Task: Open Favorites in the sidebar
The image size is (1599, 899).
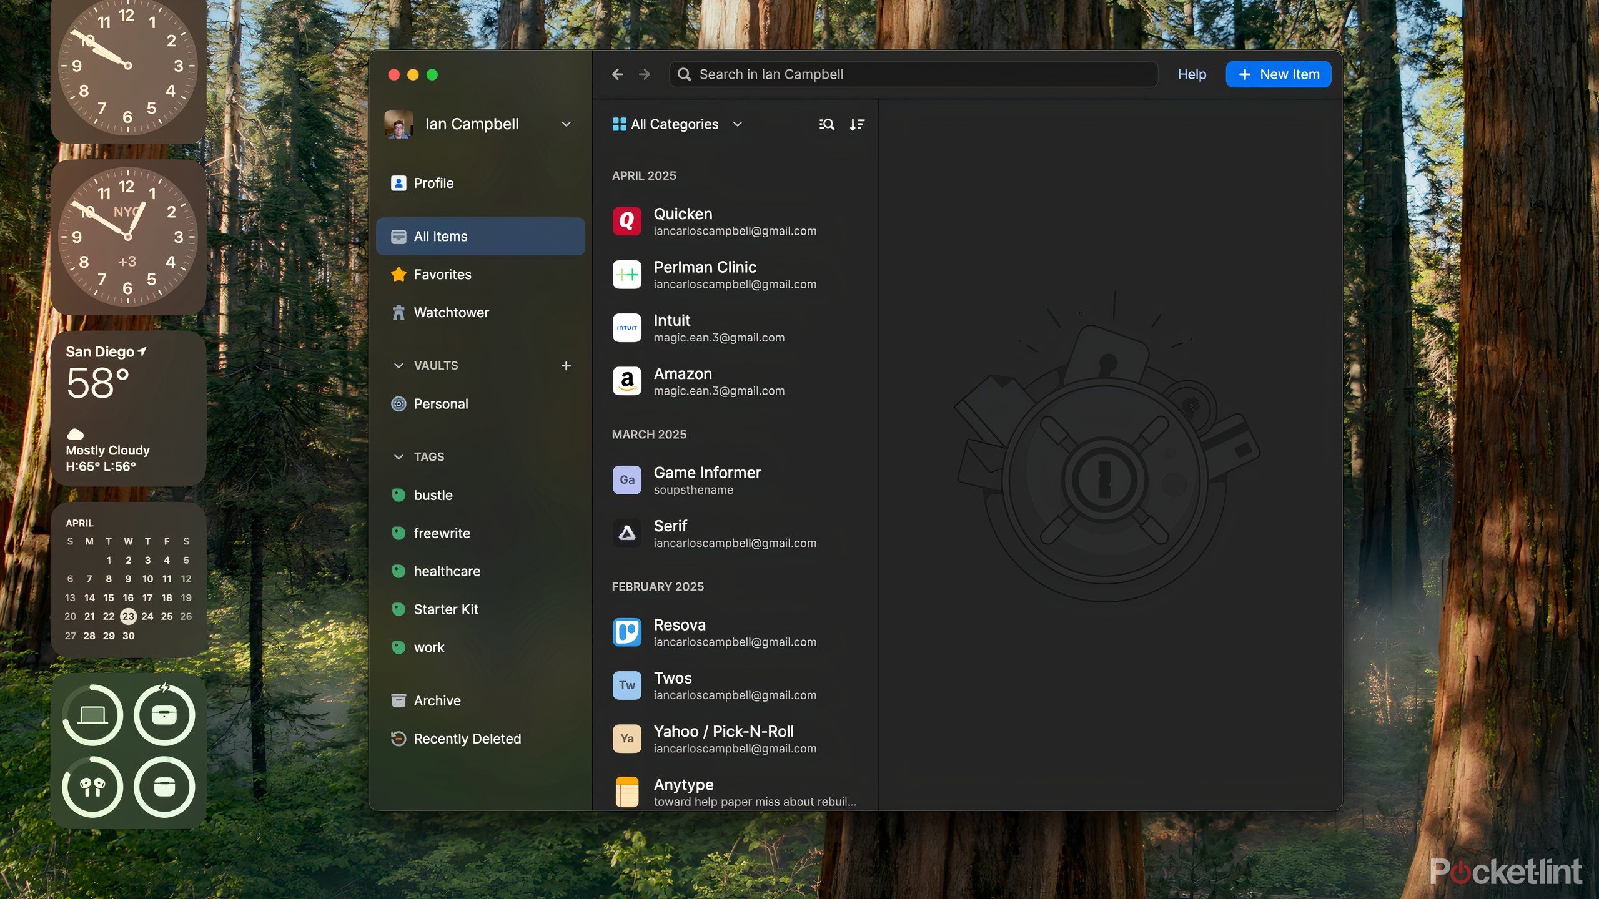Action: pos(480,274)
